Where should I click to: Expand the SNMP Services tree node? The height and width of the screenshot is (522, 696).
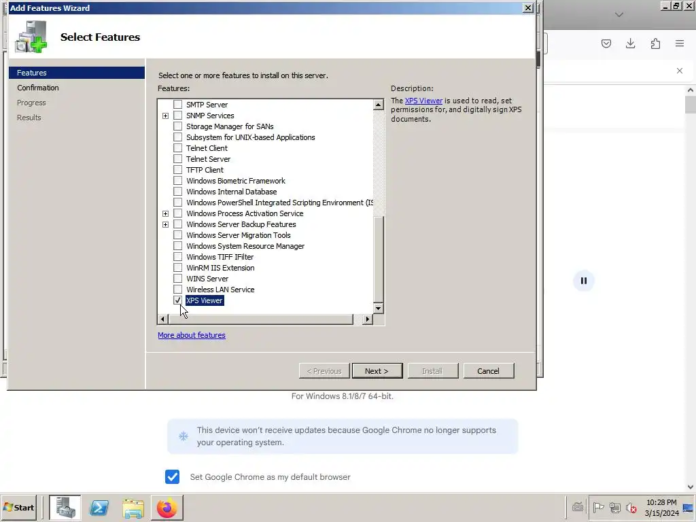(x=165, y=116)
